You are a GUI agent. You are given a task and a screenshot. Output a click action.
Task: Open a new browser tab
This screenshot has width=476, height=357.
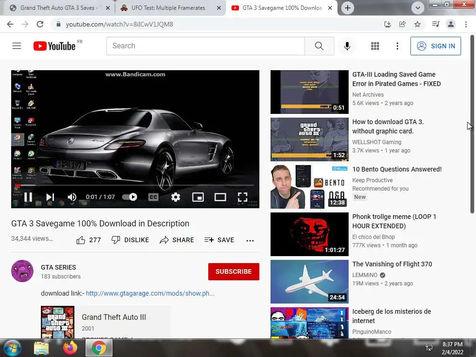pos(348,8)
